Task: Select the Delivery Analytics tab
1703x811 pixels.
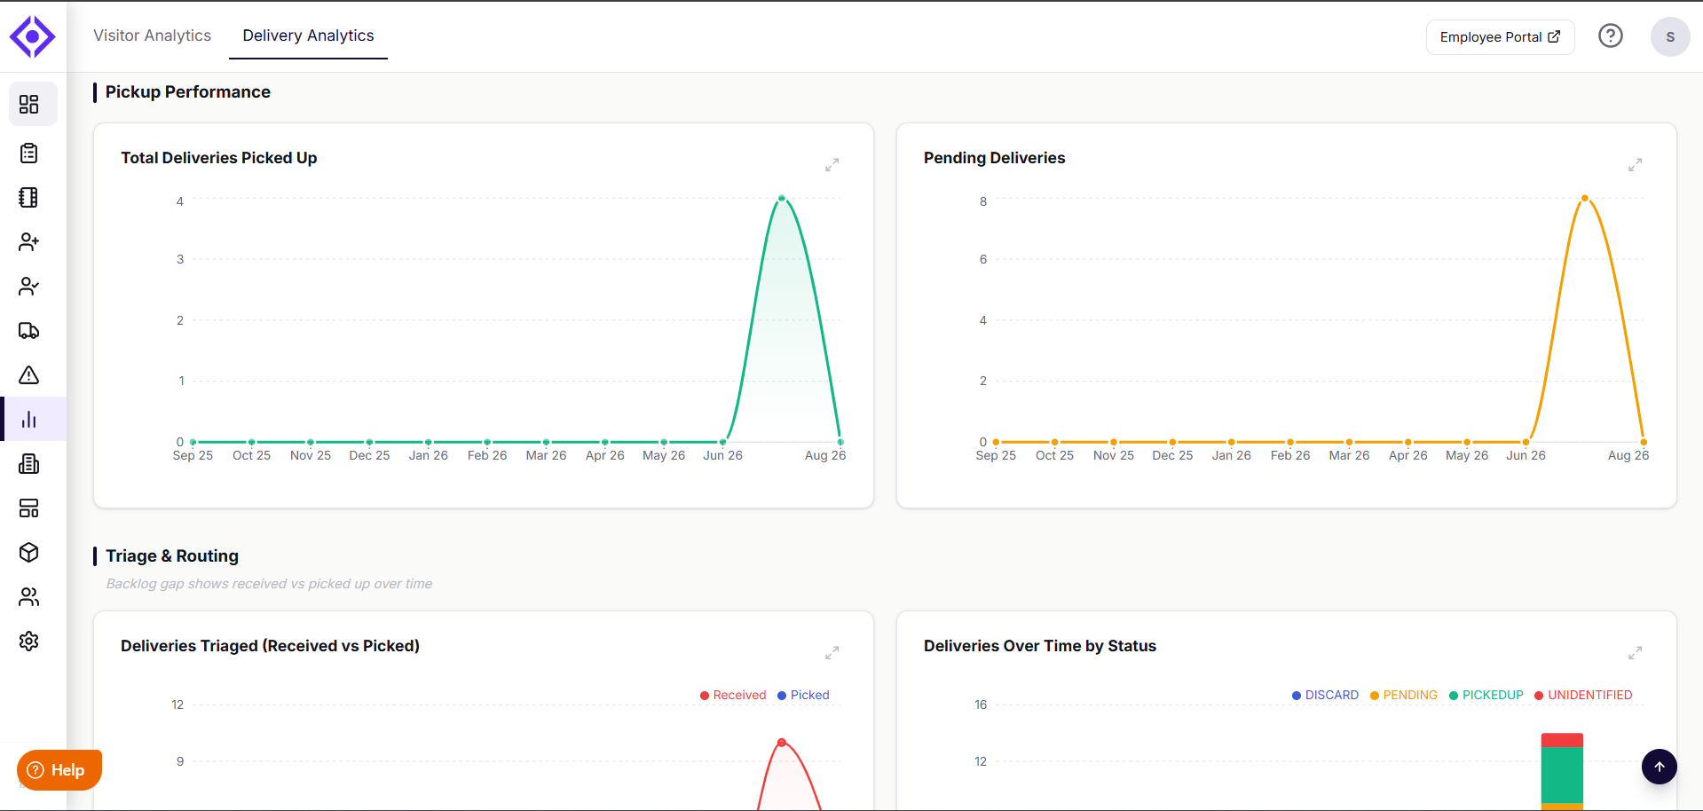Action: (x=309, y=35)
